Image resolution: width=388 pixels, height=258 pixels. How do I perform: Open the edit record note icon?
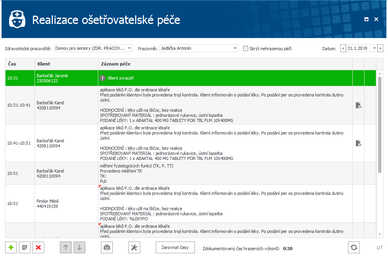tap(25, 247)
